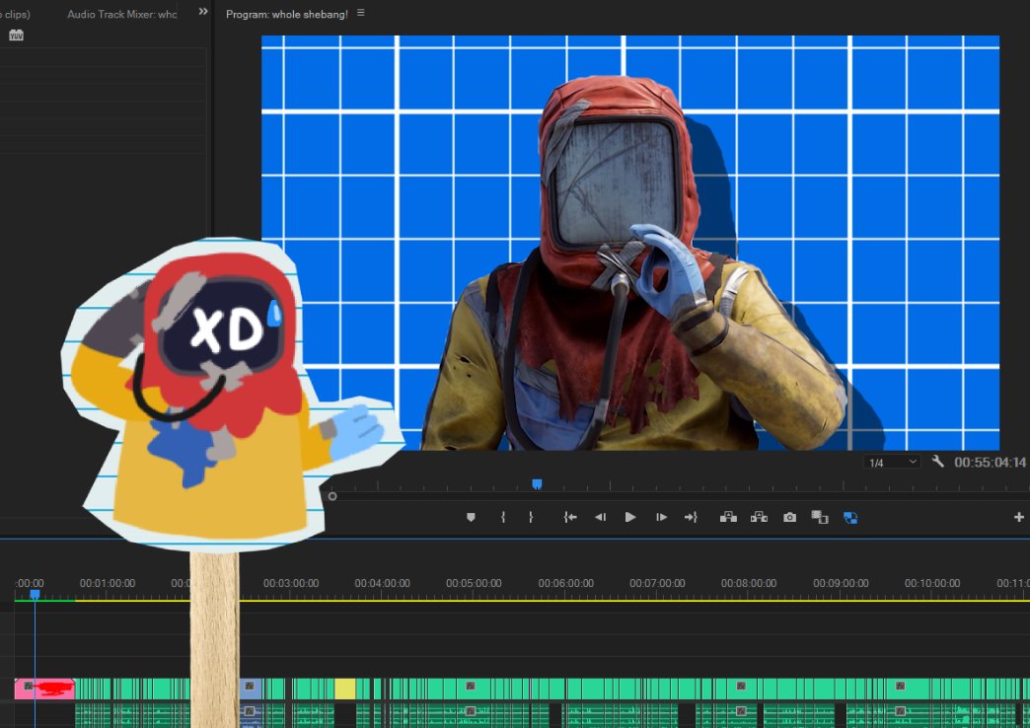Click the Program monitor zoom bar circle handle

click(332, 496)
